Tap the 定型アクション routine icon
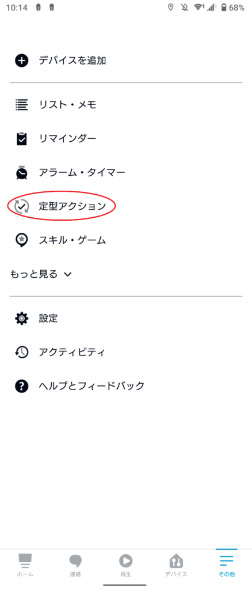This screenshot has width=252, height=590. (22, 206)
